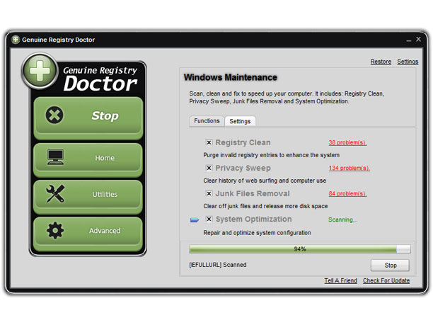Click the gear icon for Advanced
Screen dimensions: 433x325
click(55, 231)
